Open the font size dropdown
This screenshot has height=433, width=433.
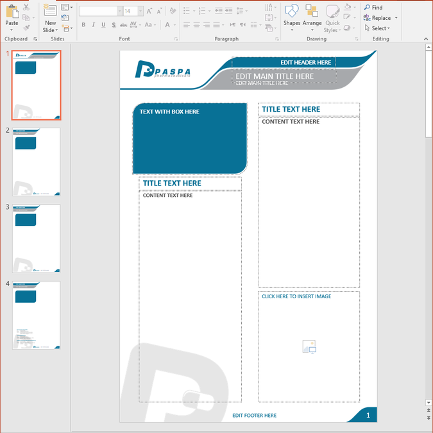click(x=138, y=11)
